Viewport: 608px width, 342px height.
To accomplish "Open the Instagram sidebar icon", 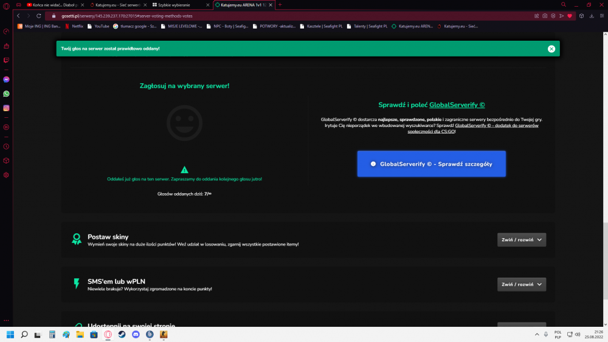I will (6, 108).
